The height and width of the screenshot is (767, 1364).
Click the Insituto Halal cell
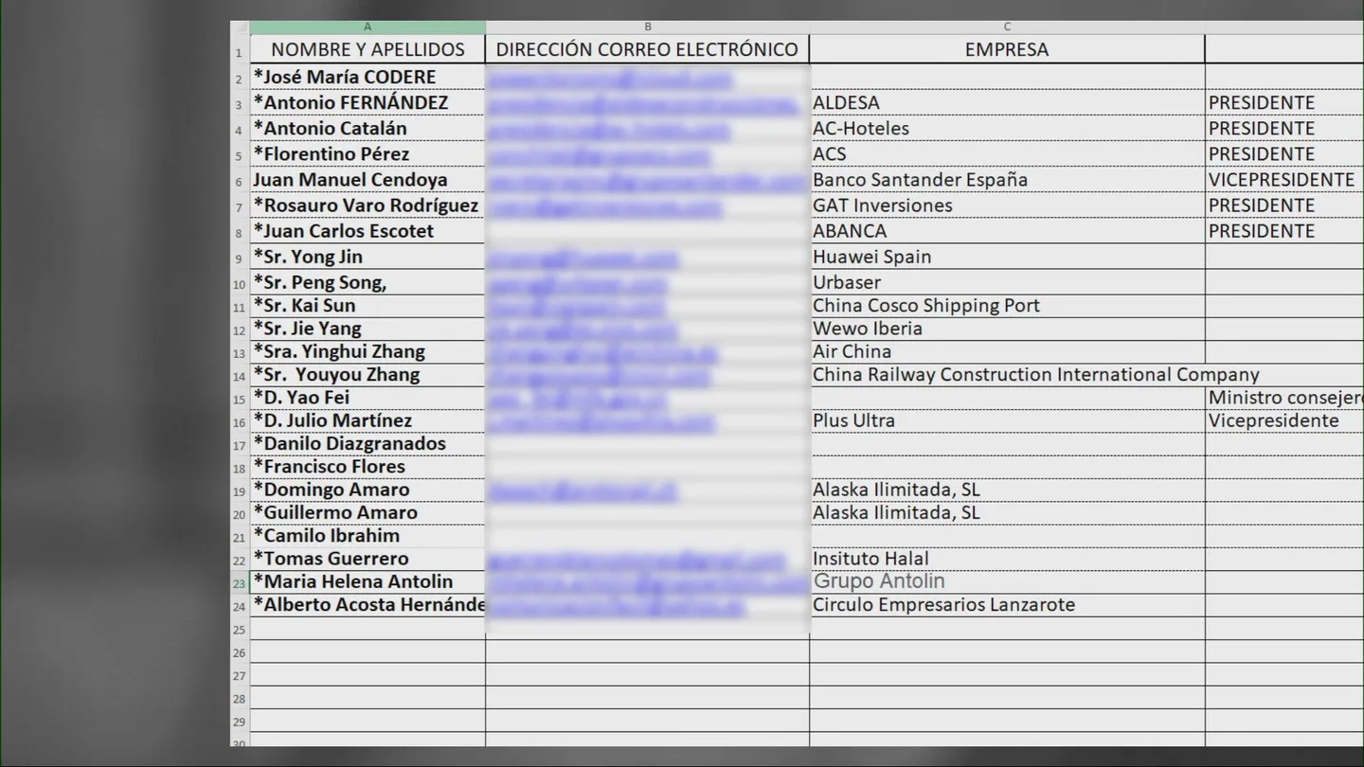[1007, 558]
